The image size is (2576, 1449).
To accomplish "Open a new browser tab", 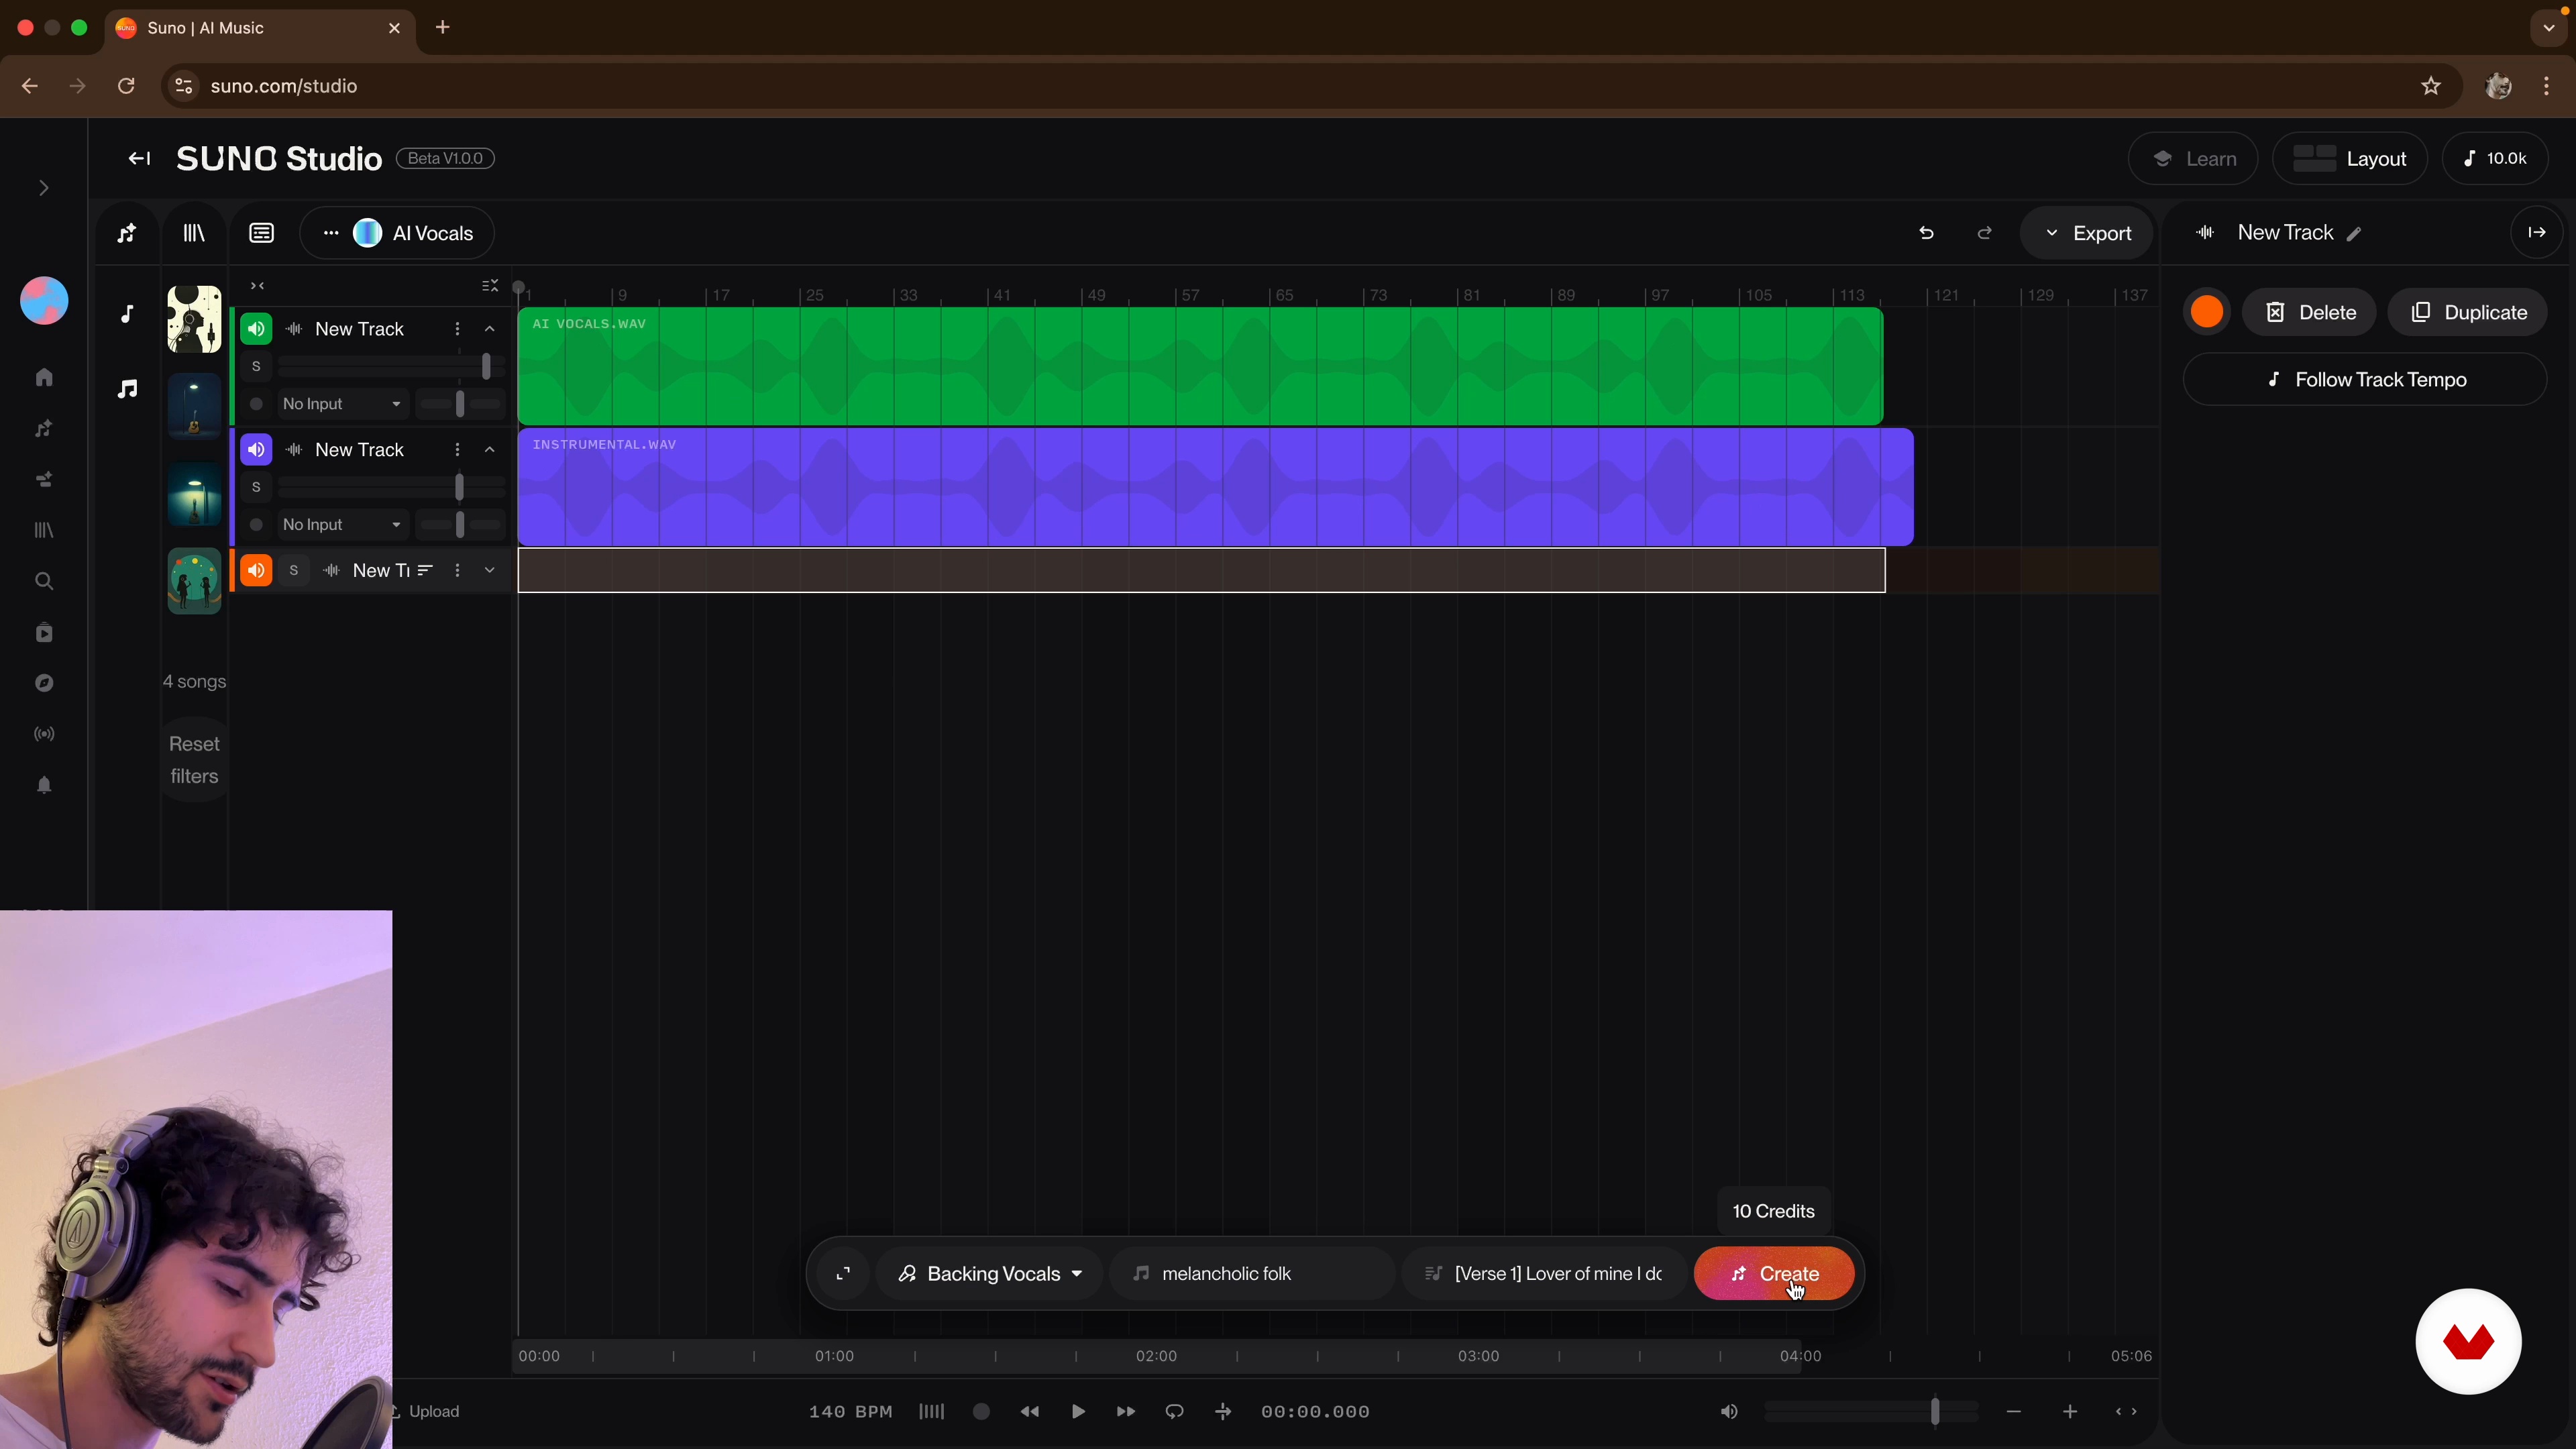I will click(443, 27).
